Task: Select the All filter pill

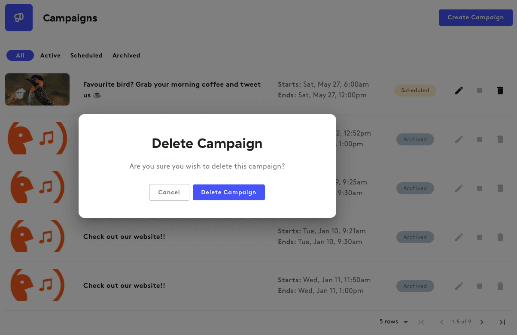Action: 20,55
